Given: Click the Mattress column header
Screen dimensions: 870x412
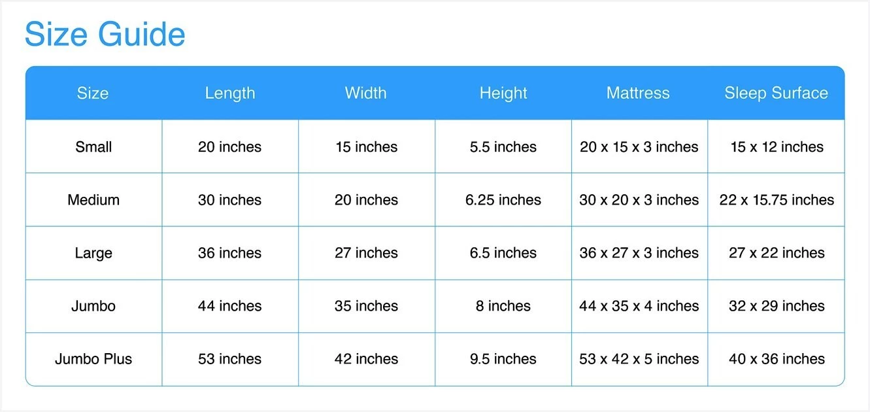Looking at the screenshot, I should [638, 93].
